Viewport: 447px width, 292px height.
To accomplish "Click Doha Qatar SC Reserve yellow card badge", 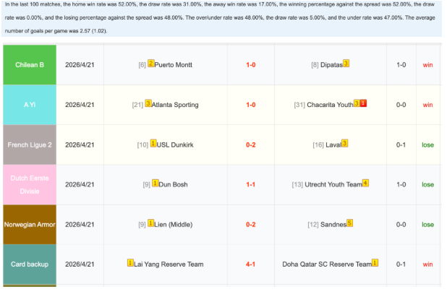I will (x=375, y=263).
